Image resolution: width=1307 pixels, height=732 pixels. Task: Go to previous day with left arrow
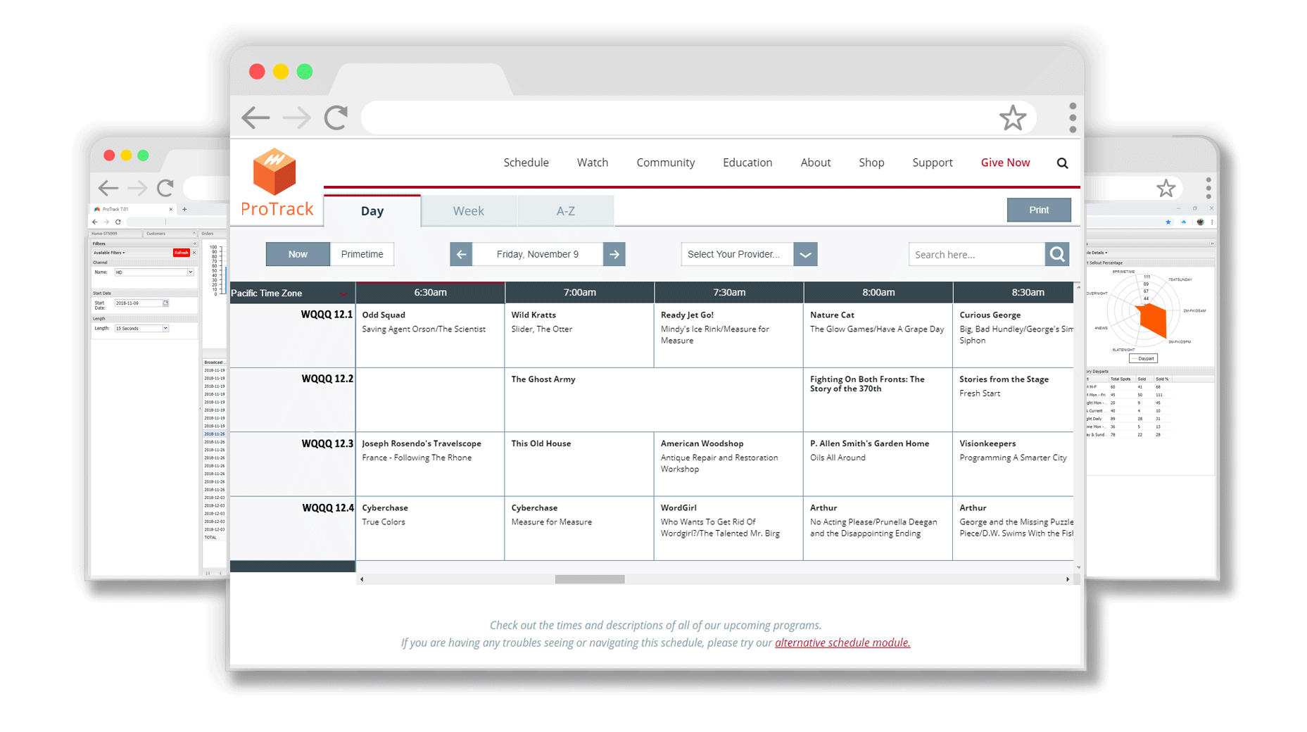461,254
